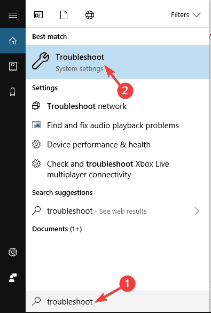The height and width of the screenshot is (313, 211).
Task: Click the magnifier icon beside web results suggestion
Action: click(36, 210)
